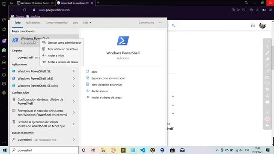The image size is (274, 154).
Task: Expand the arrow for Reemplazar el símbolo del sistema
Action: tap(74, 113)
